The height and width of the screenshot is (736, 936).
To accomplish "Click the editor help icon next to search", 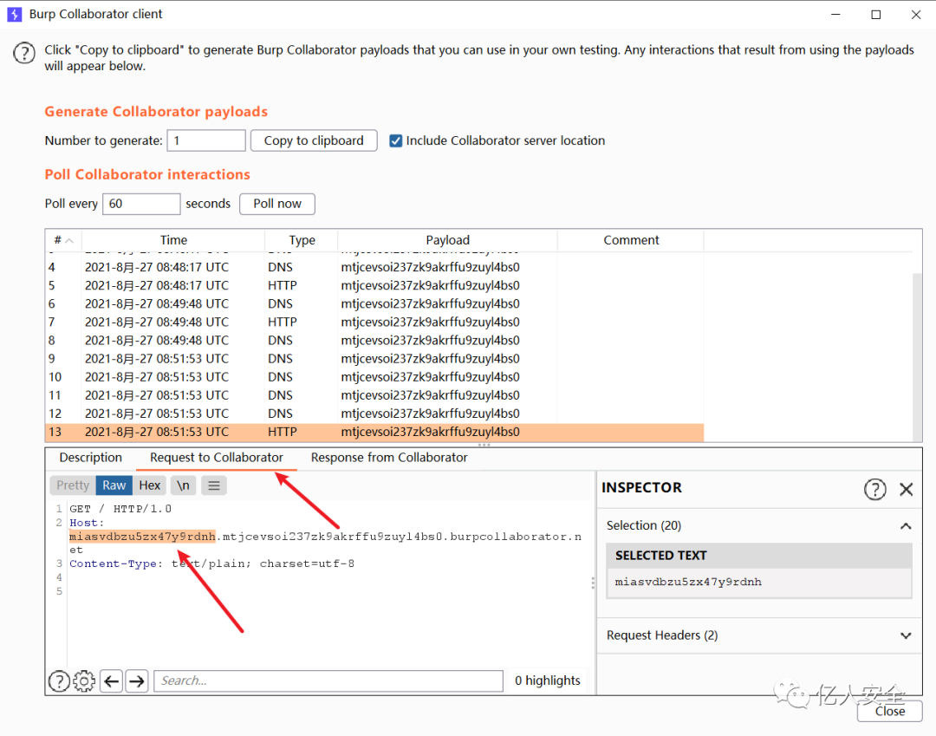I will click(59, 681).
